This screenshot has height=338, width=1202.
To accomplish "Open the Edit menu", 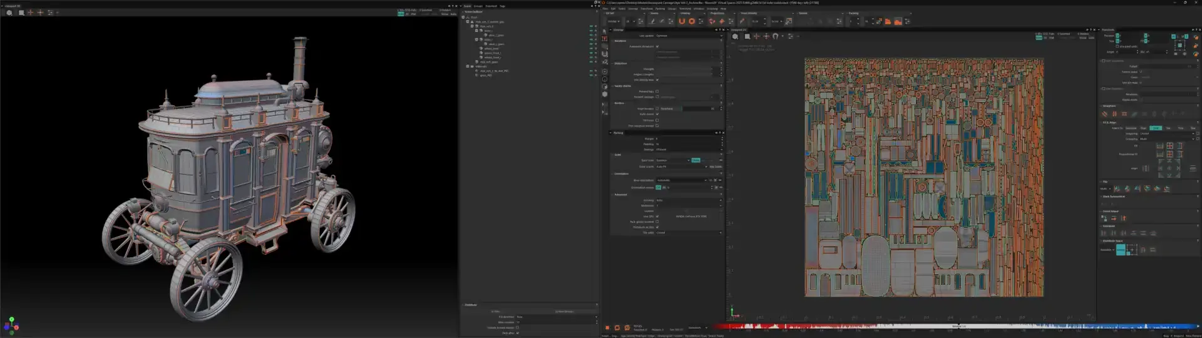I will click(x=613, y=8).
